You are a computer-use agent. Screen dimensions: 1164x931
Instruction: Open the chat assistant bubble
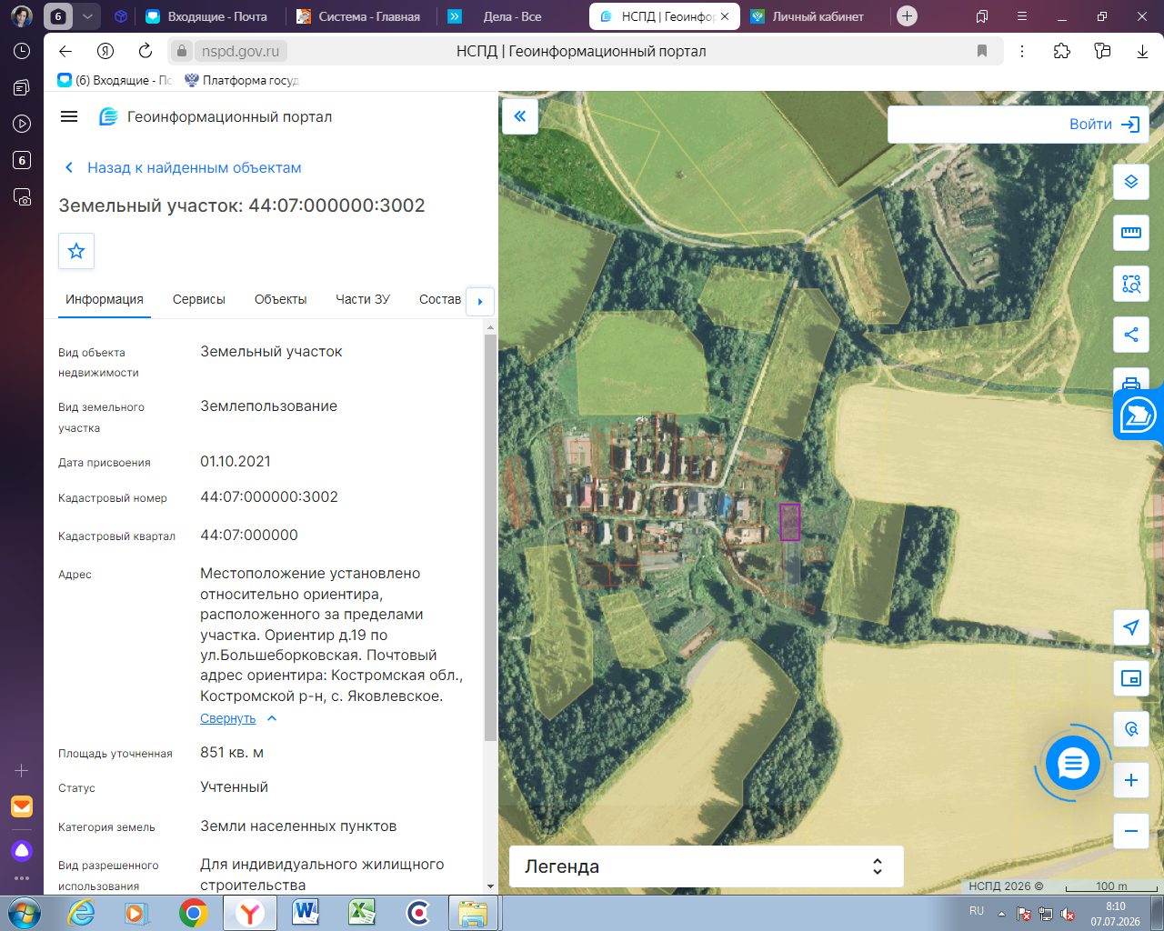pyautogui.click(x=1073, y=764)
